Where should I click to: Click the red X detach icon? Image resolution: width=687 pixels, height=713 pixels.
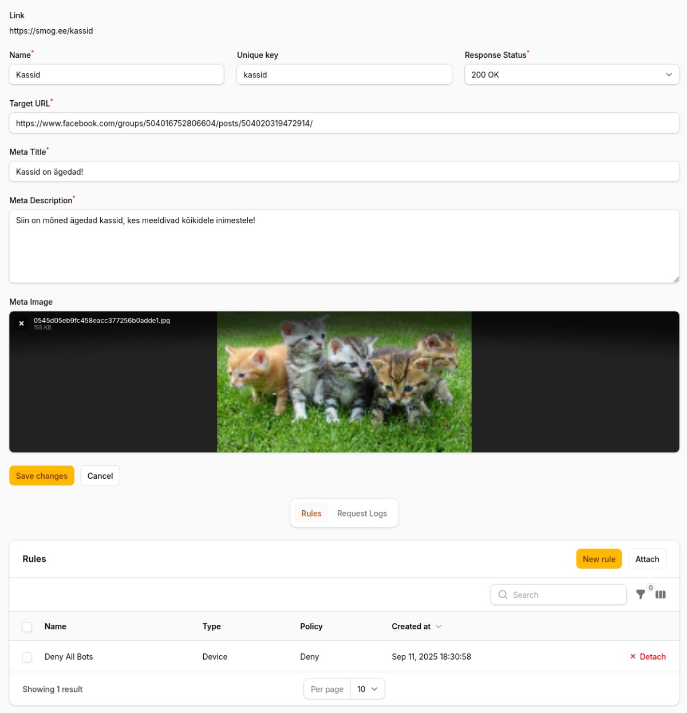pyautogui.click(x=633, y=657)
